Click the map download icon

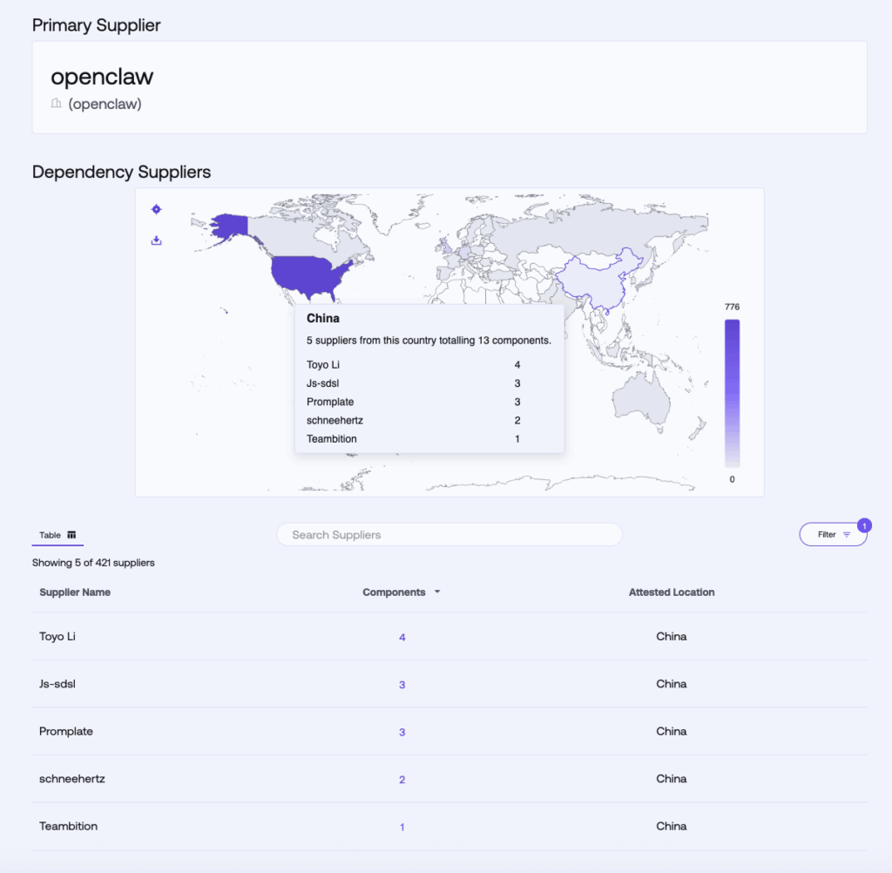(157, 240)
